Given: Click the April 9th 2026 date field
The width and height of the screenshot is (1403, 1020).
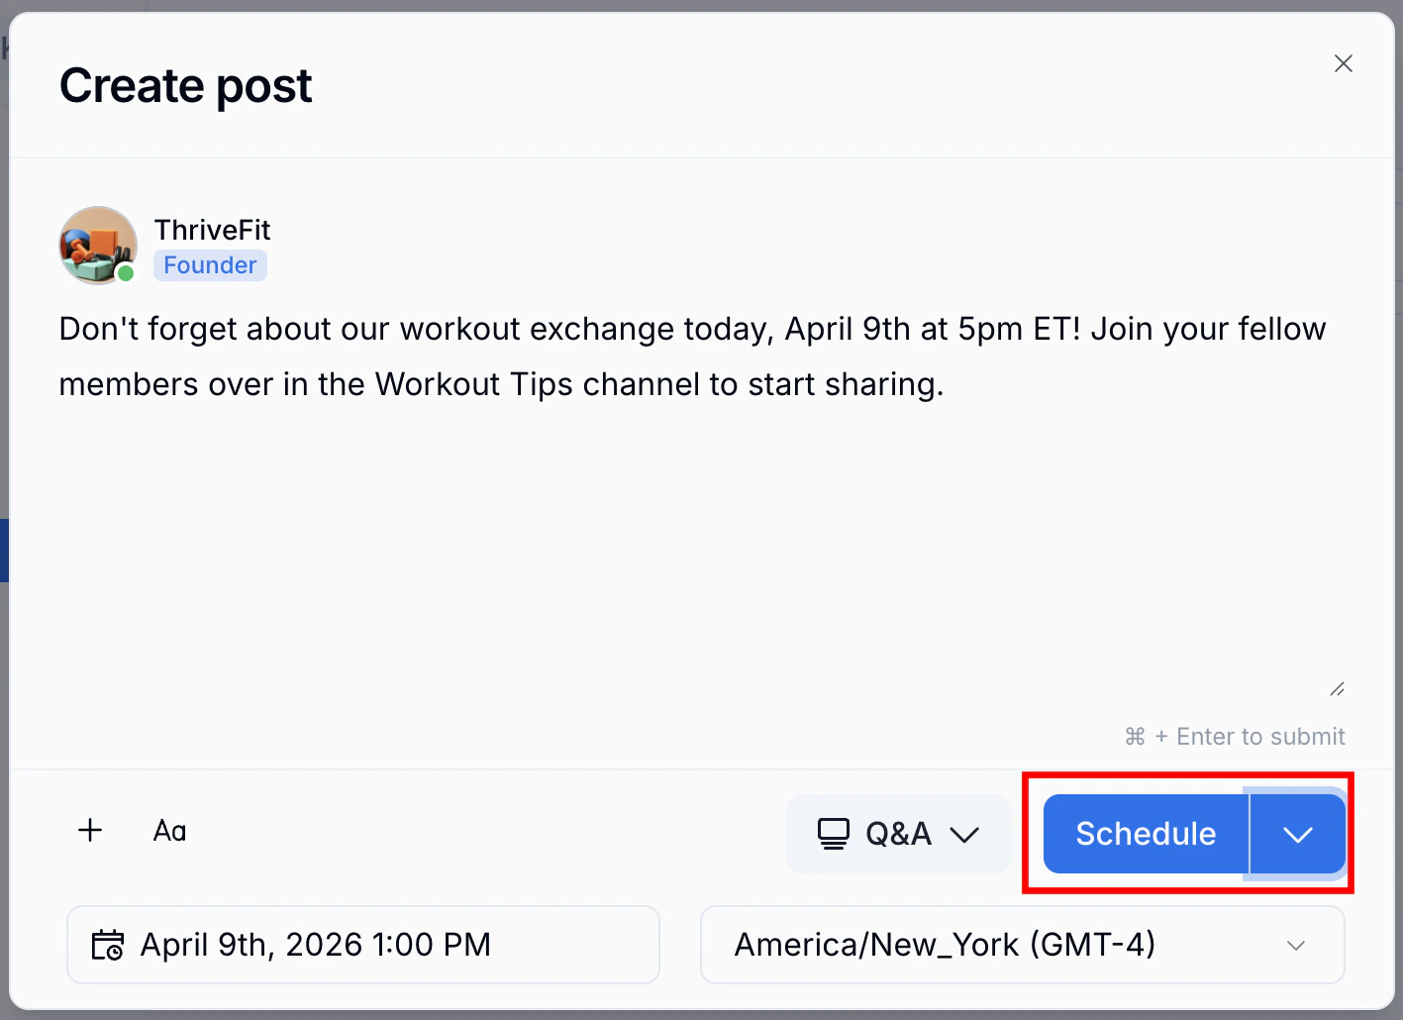Looking at the screenshot, I should click(x=362, y=945).
